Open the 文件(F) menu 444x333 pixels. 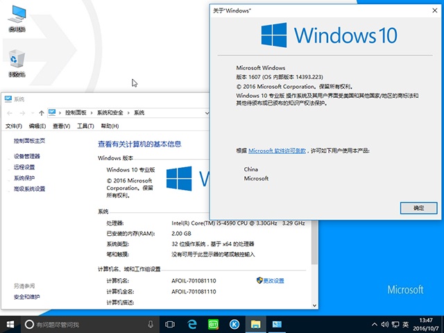pyautogui.click(x=14, y=126)
